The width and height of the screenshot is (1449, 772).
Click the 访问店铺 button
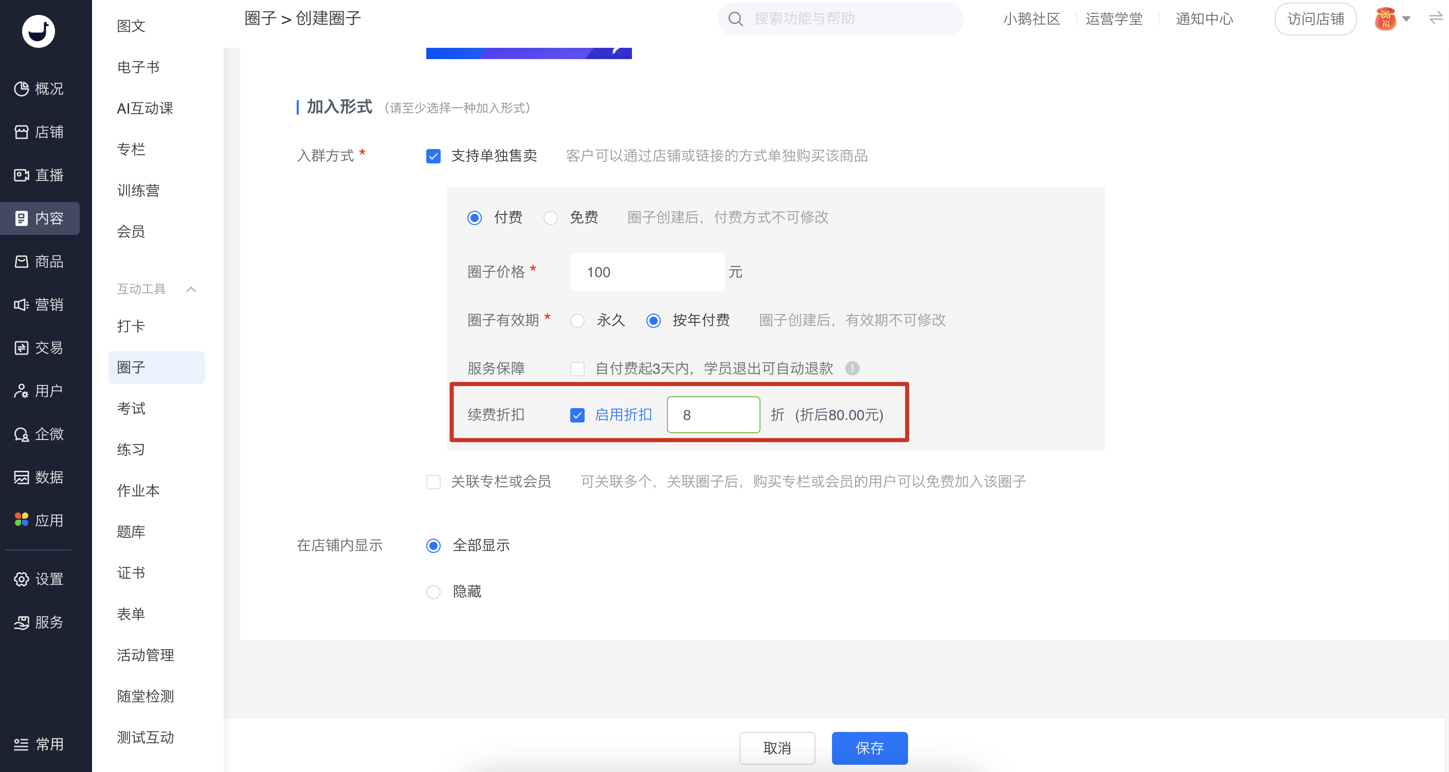(x=1315, y=19)
